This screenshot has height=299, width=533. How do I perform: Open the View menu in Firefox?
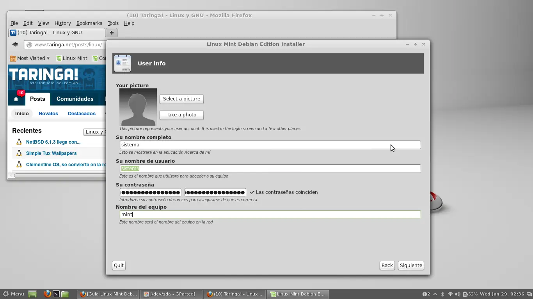click(43, 23)
